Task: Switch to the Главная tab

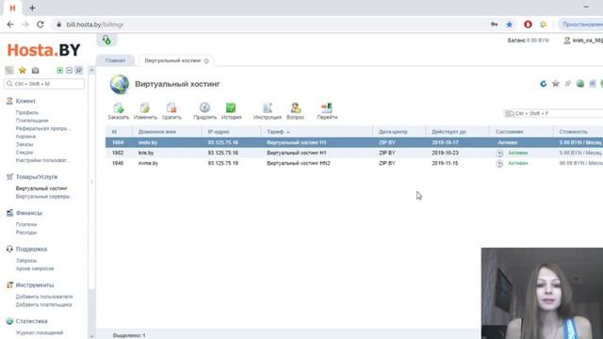Action: point(115,60)
